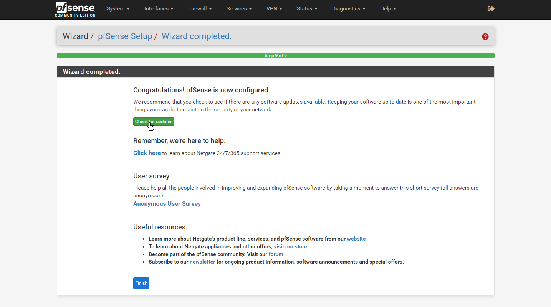The image size is (551, 307).
Task: Click the User survey heading
Action: 151,176
